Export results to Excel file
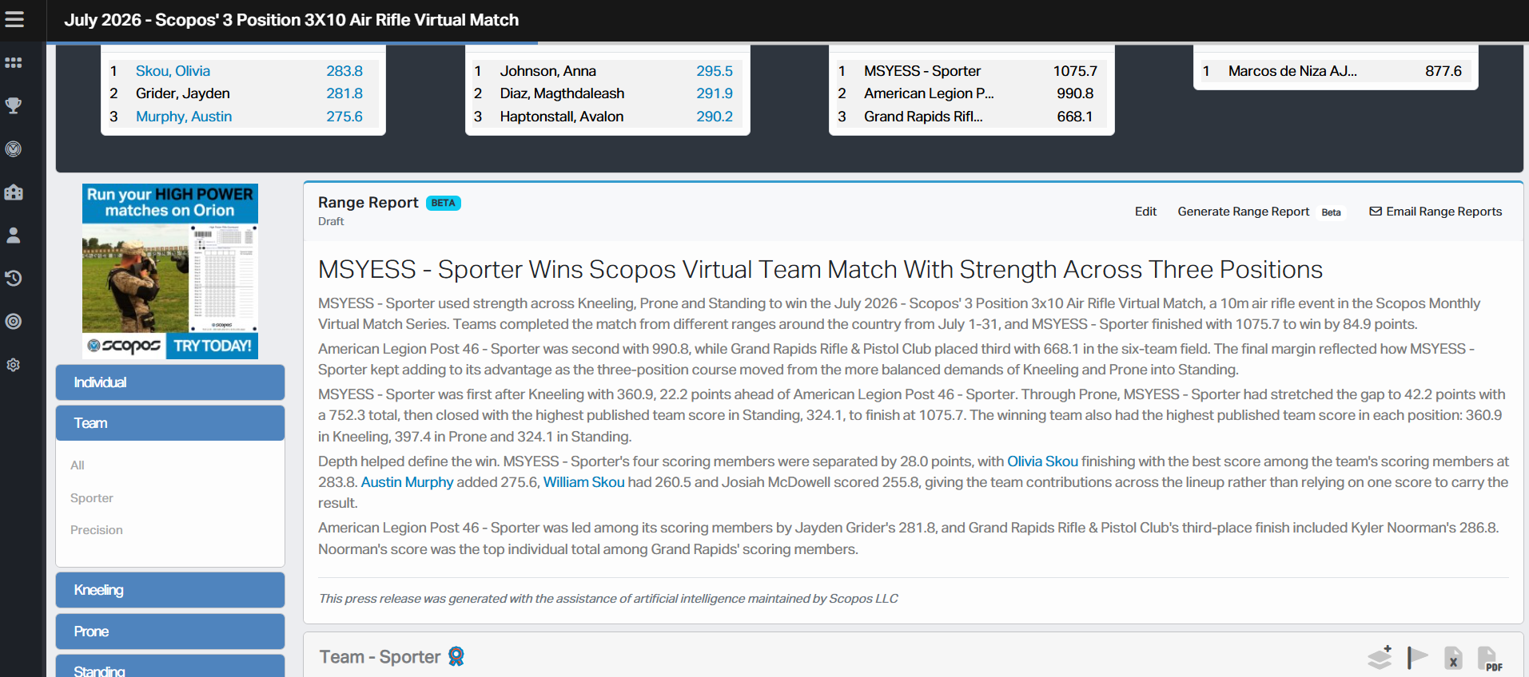Image resolution: width=1529 pixels, height=677 pixels. click(x=1454, y=658)
